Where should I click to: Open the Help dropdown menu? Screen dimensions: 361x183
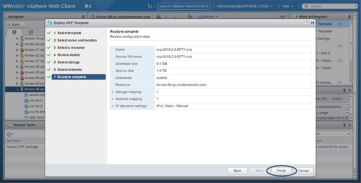click(287, 6)
